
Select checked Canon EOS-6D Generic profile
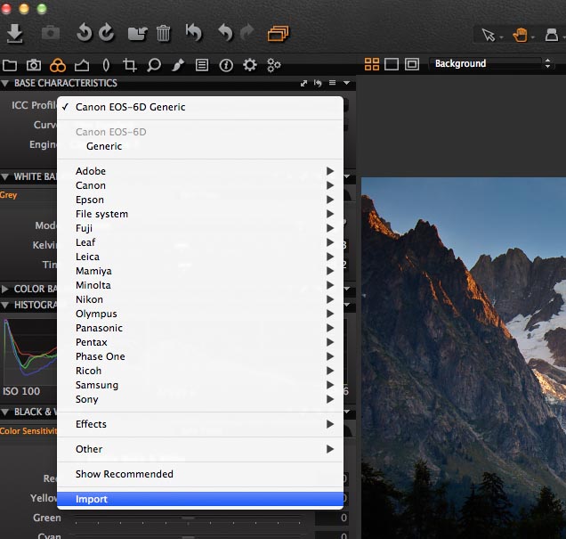click(x=200, y=107)
